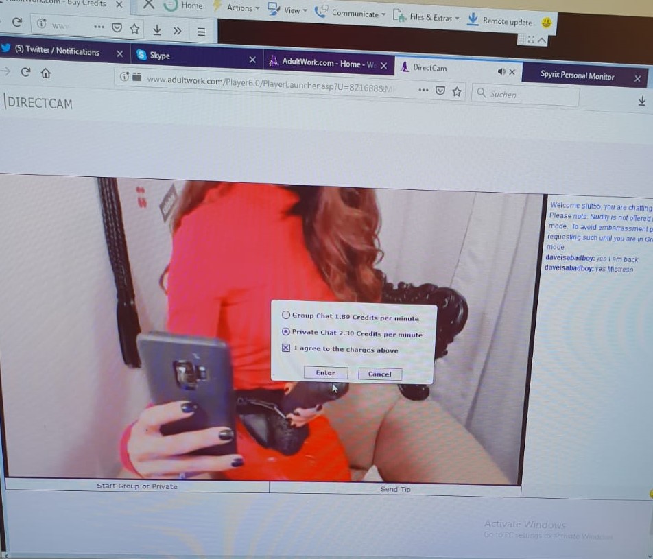The image size is (653, 559).
Task: Open the hamburger menu in the upper browser
Action: coord(201,31)
